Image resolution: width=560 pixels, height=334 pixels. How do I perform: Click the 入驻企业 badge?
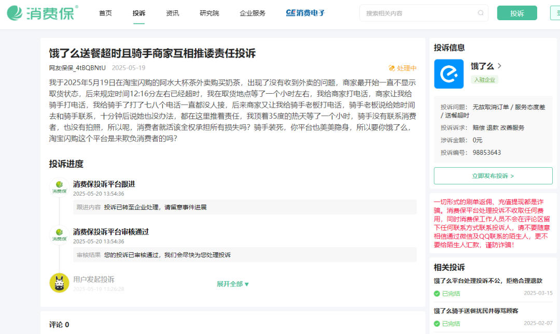pyautogui.click(x=484, y=80)
